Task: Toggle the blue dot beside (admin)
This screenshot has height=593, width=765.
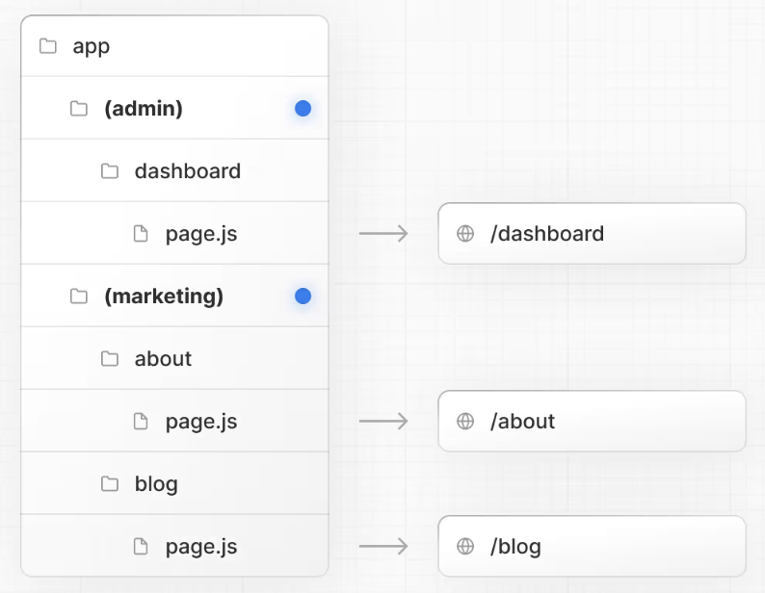Action: click(x=303, y=109)
